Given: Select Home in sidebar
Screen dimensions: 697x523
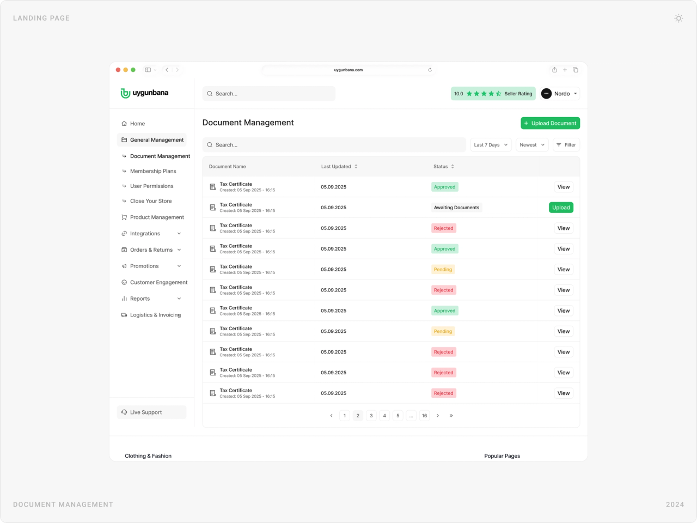Looking at the screenshot, I should (151, 124).
